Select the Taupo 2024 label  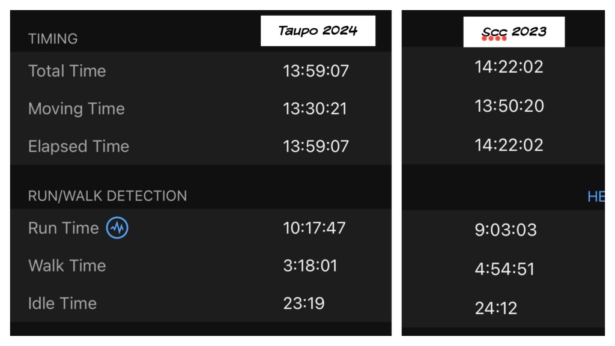[318, 31]
